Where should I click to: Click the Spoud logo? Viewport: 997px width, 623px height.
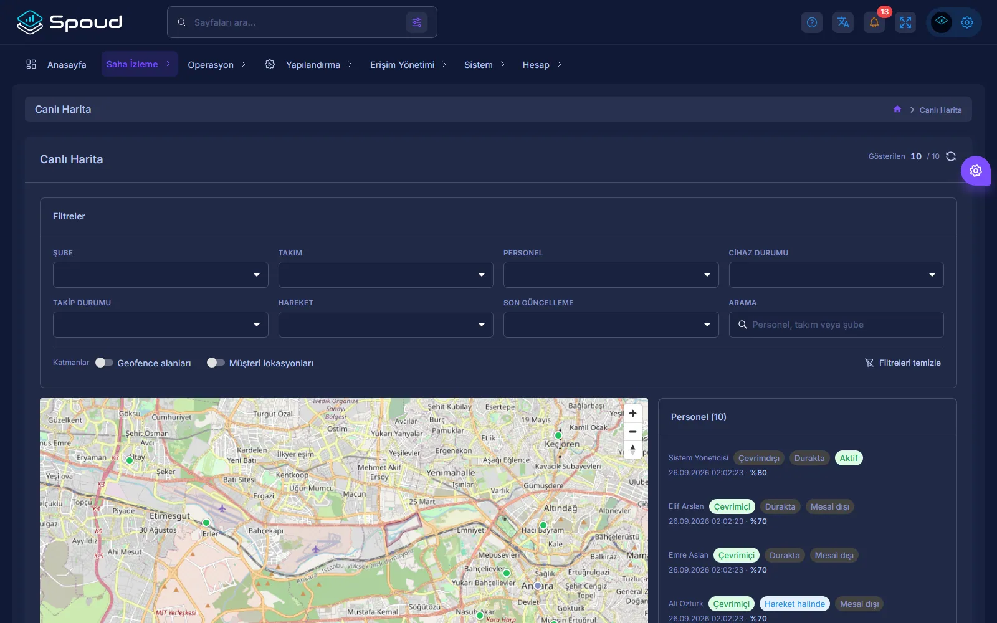pos(69,22)
